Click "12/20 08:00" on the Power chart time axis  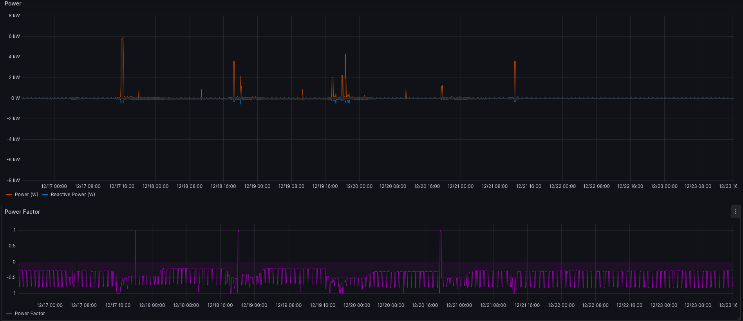click(x=393, y=186)
